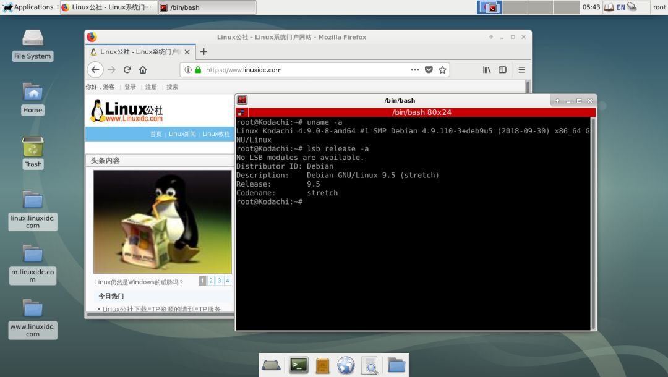The width and height of the screenshot is (668, 377).
Task: Toggle Firefox sidebar icon
Action: (503, 70)
